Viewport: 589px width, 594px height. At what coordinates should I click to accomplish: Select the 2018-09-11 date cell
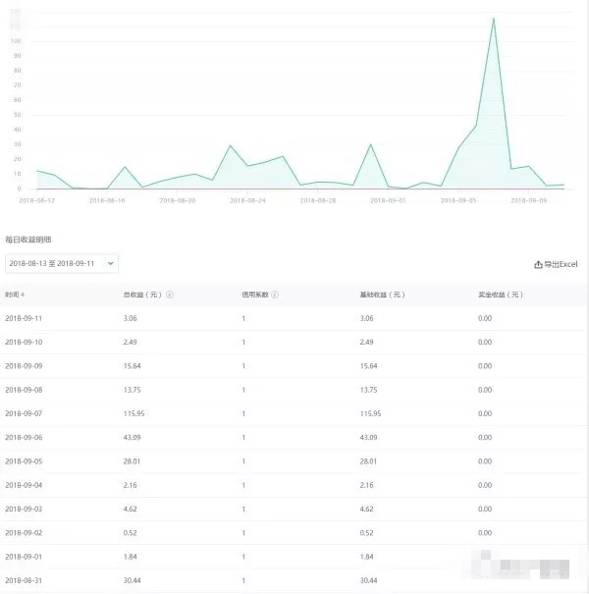(24, 318)
